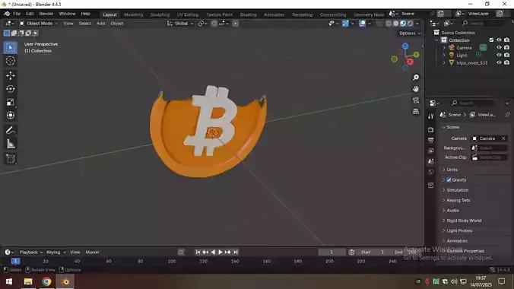Jump to the first frame
This screenshot has height=289, width=514.
click(198, 252)
